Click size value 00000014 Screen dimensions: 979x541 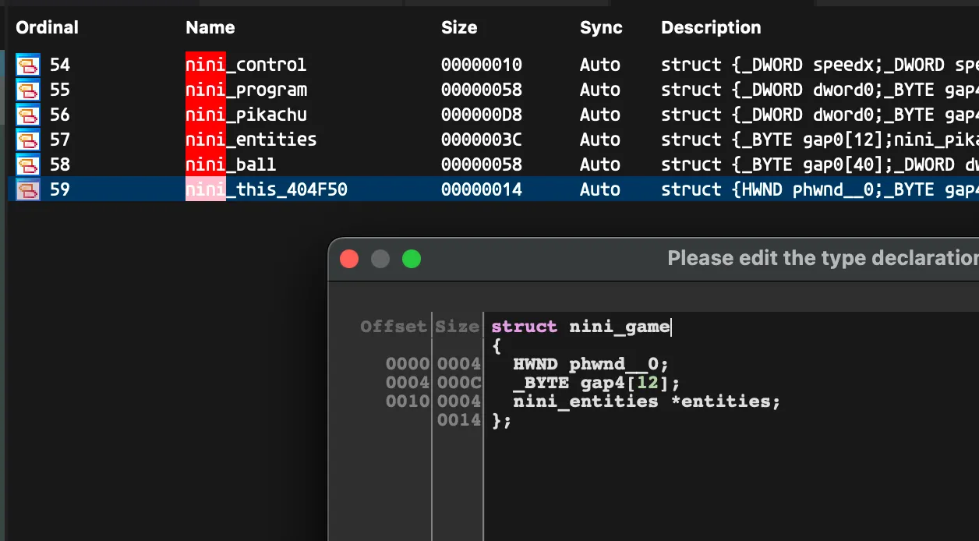point(482,189)
